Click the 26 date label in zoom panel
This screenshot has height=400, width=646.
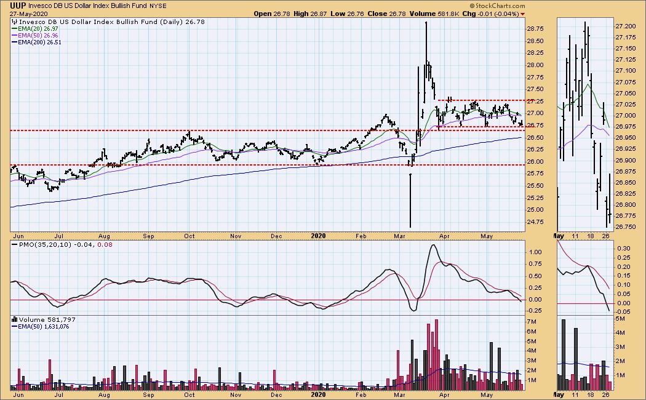click(x=605, y=236)
